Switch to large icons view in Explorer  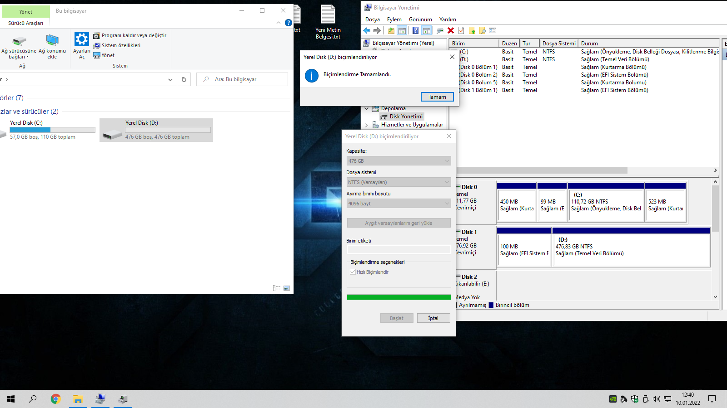tap(287, 288)
